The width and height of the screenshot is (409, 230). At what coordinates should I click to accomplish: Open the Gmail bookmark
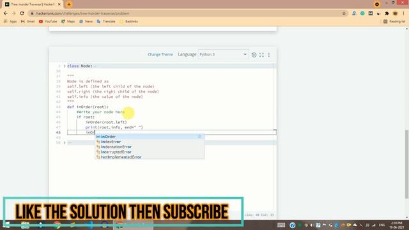27,21
